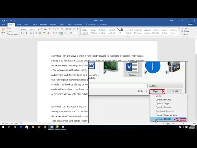This screenshot has height=148, width=197.
Task: Click the Word icon in taskbar
Action: coord(51,127)
